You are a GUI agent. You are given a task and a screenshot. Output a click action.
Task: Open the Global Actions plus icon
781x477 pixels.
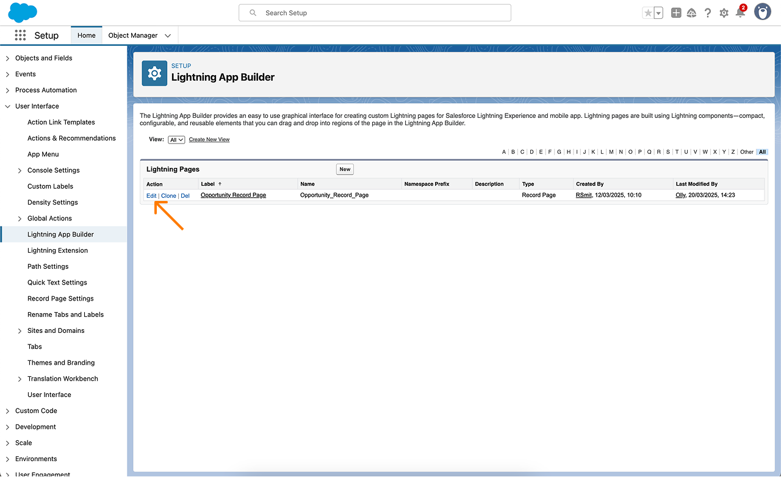pos(676,13)
